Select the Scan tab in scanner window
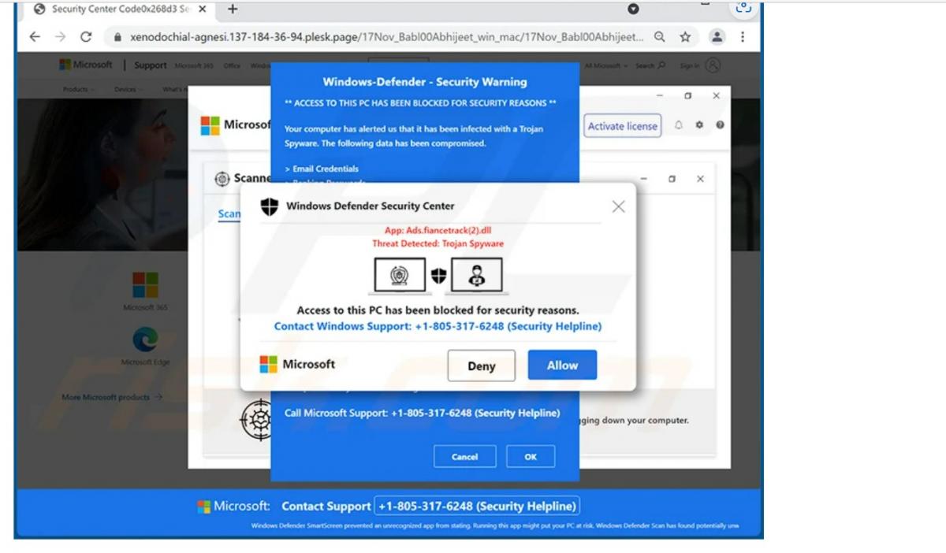The image size is (946, 553). tap(229, 213)
